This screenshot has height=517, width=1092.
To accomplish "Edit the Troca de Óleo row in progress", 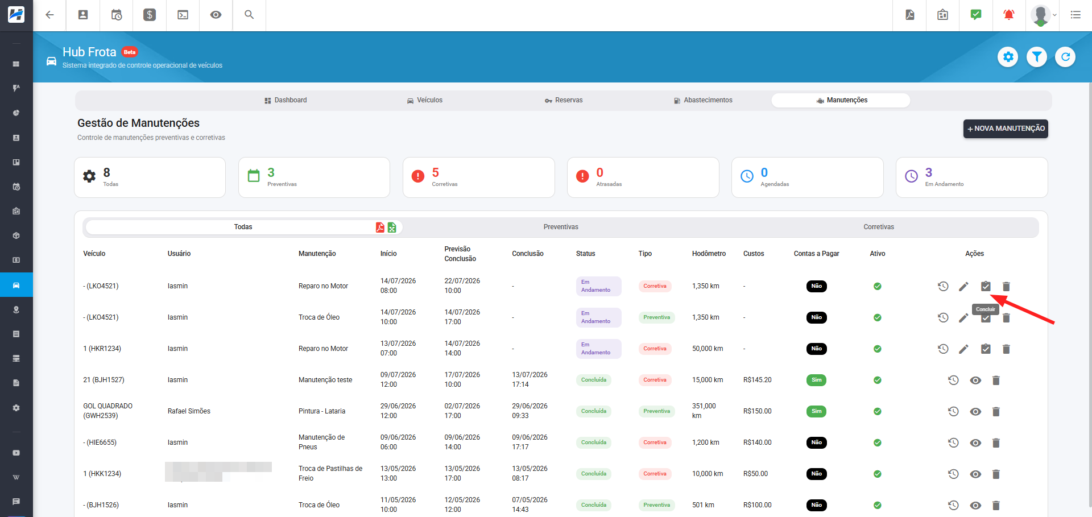I will (963, 317).
